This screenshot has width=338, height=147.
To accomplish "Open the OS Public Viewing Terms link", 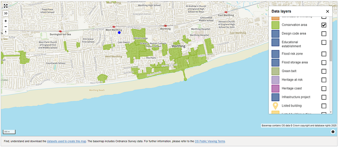I will (210, 141).
